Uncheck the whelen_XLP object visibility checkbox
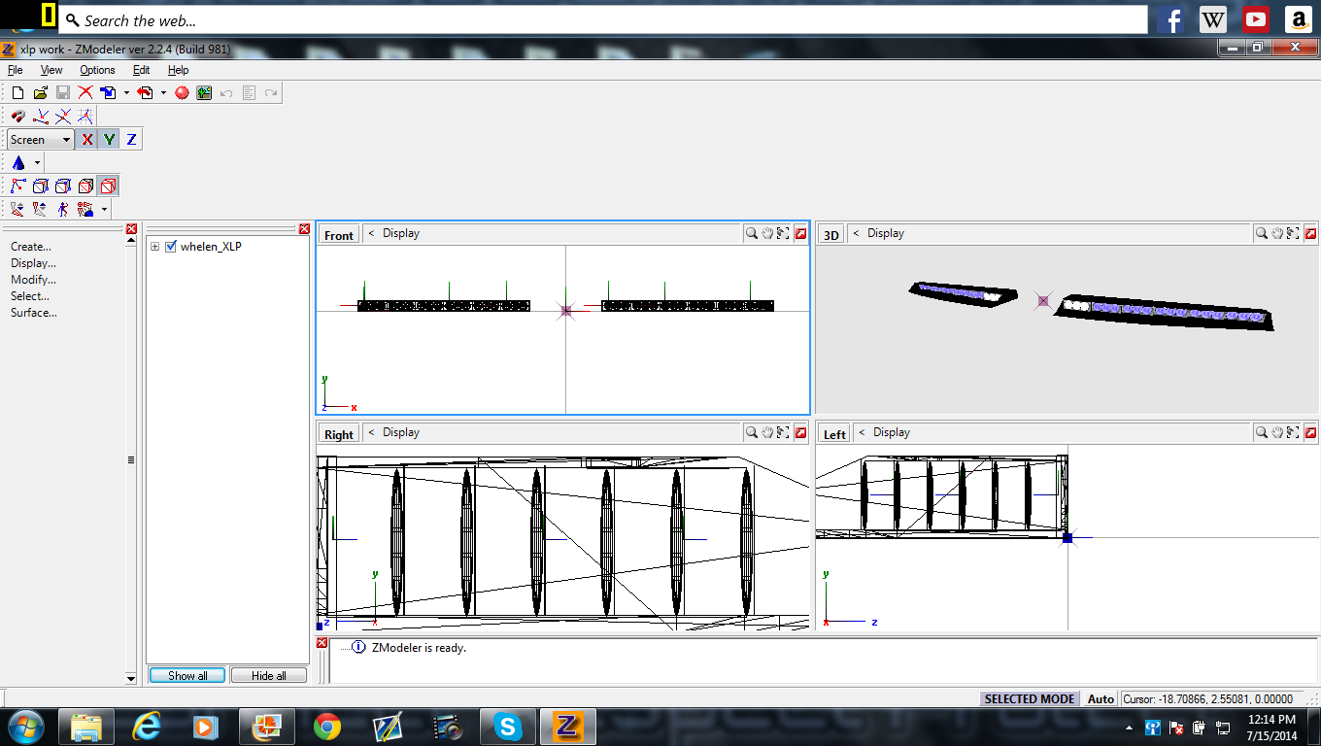The height and width of the screenshot is (746, 1321). [171, 247]
